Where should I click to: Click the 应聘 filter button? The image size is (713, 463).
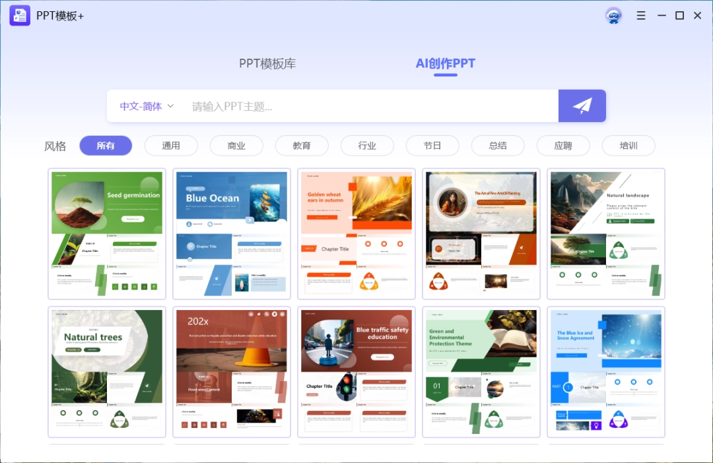point(563,146)
